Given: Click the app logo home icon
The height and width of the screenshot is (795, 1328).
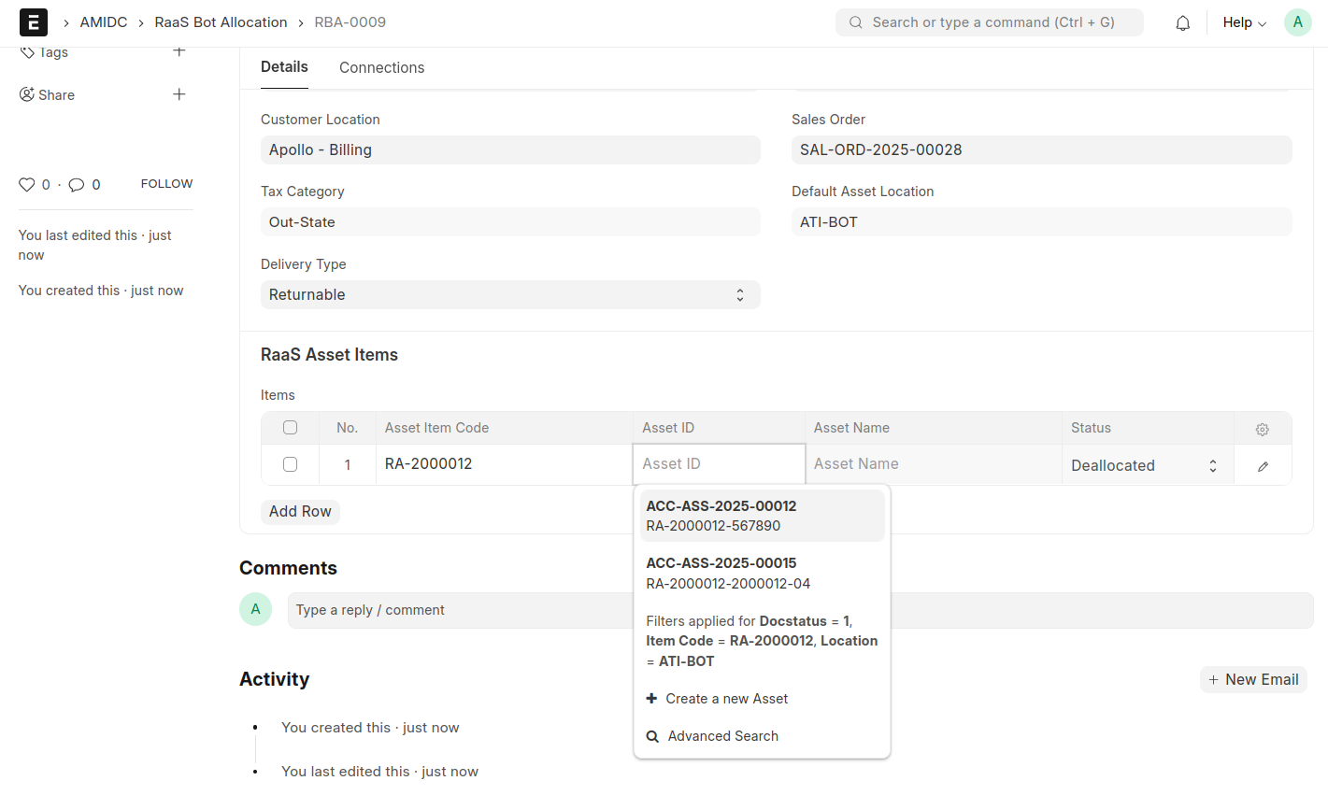Looking at the screenshot, I should coord(33,22).
